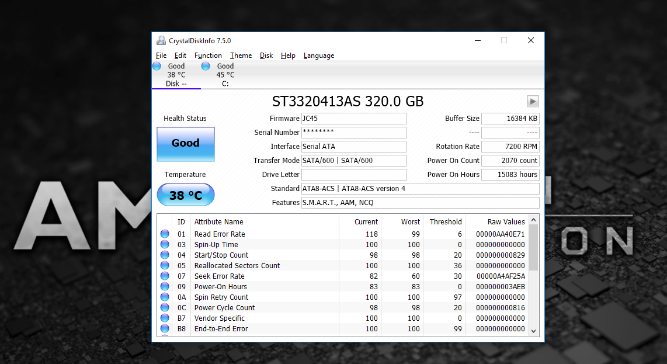
Task: Click the Rotation Rate value 7200 RPM
Action: coord(510,147)
